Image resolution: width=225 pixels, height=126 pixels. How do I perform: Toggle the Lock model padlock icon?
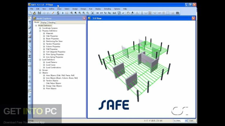[x=58, y=13]
